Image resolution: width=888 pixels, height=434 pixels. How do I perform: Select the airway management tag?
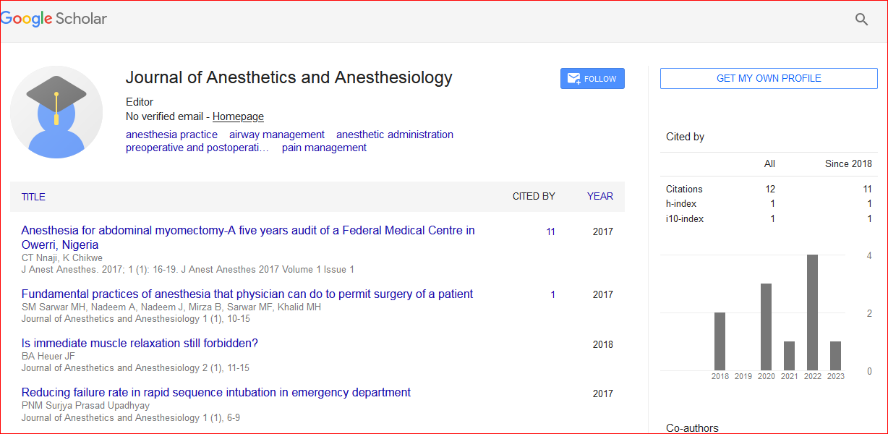coord(276,135)
